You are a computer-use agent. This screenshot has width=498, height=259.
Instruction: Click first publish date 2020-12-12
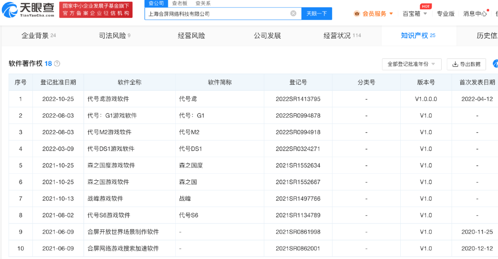(x=477, y=248)
